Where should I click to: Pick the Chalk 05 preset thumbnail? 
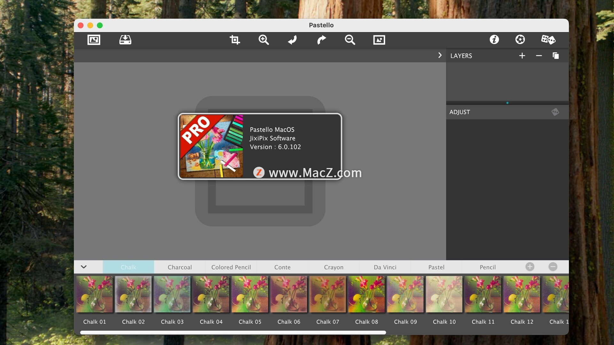coord(250,294)
